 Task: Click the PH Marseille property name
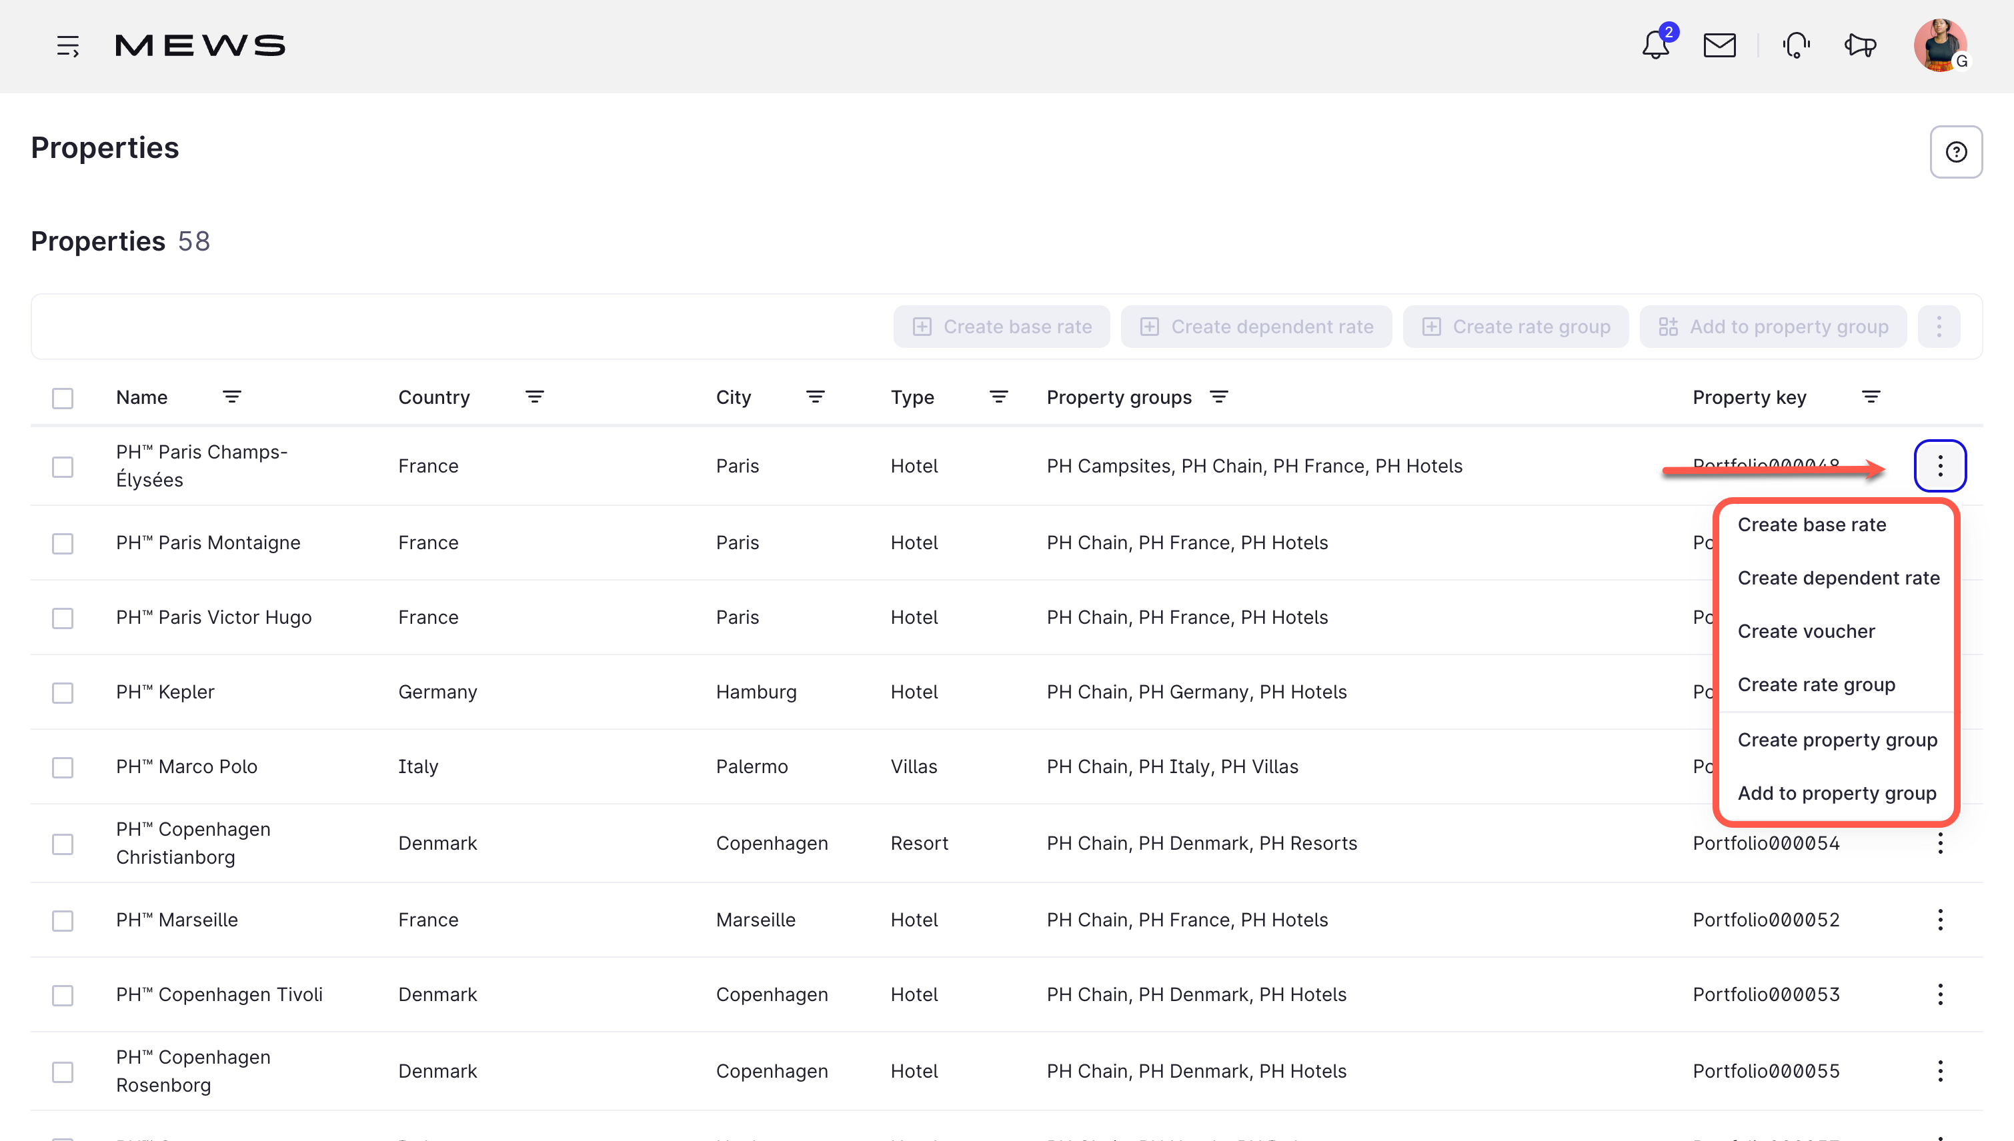[176, 920]
